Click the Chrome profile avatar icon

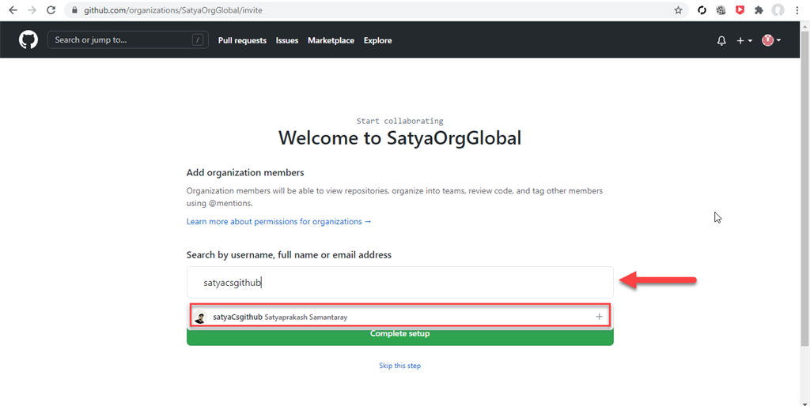click(778, 9)
